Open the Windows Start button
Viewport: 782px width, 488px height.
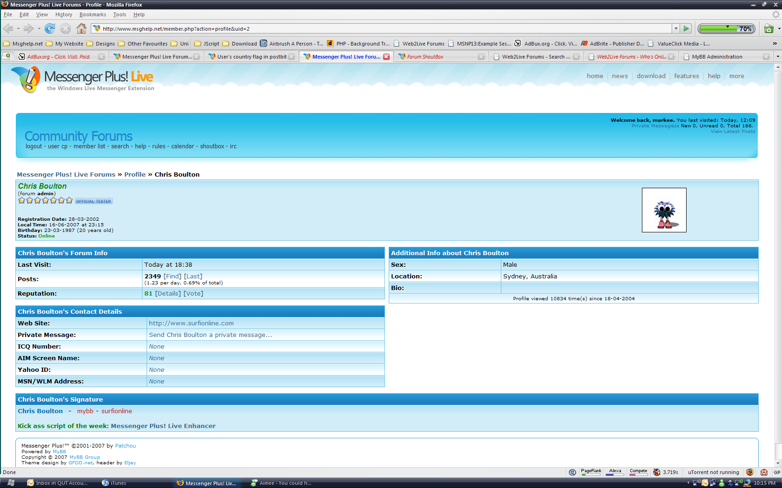[x=11, y=483]
